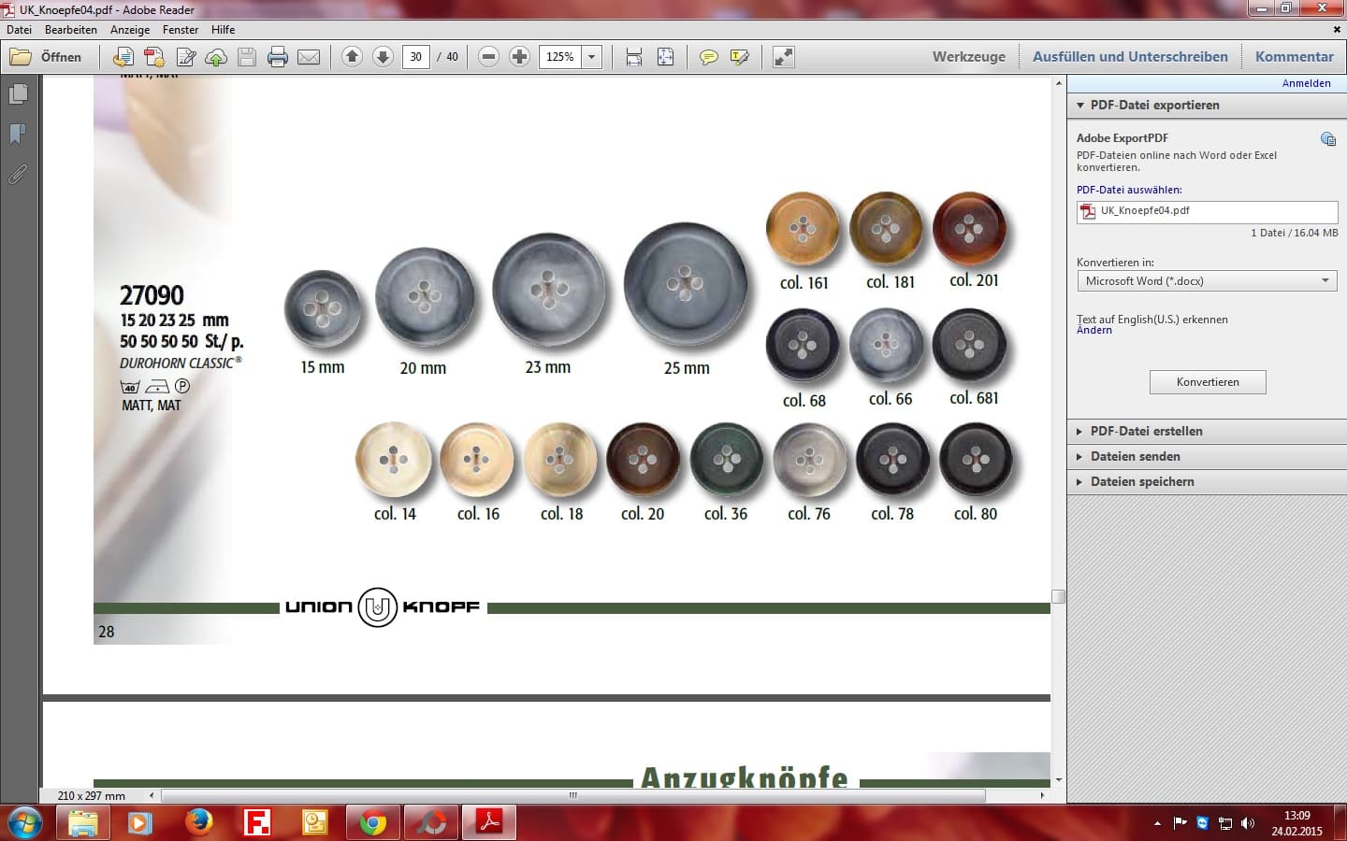The image size is (1347, 841).
Task: Click the horizontal scrollbar thumb
Action: tap(572, 796)
